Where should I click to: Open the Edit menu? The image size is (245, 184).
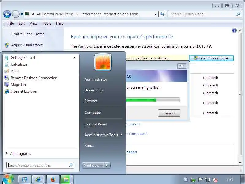point(21,23)
